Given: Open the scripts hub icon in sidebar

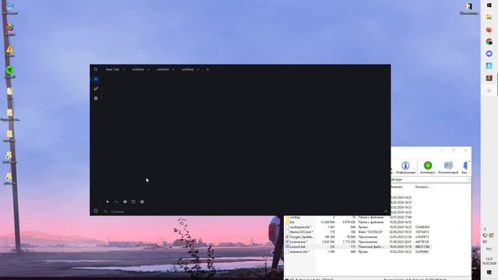Looking at the screenshot, I should 96,89.
